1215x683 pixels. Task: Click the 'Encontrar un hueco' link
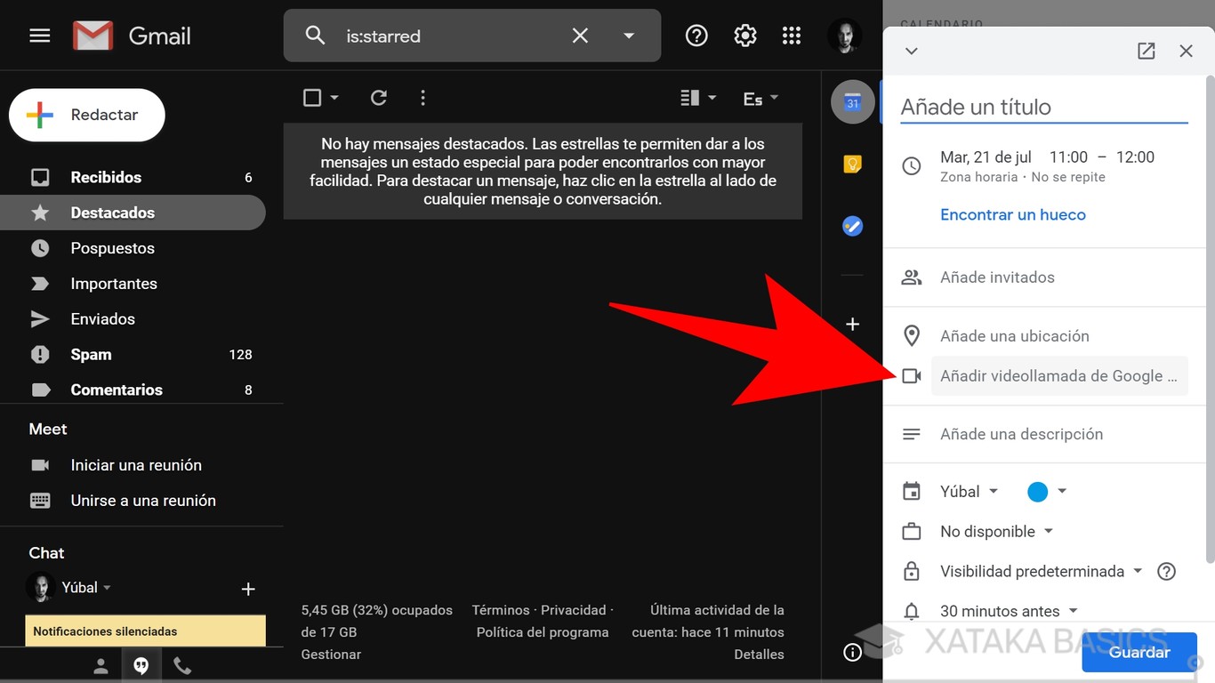tap(1013, 214)
